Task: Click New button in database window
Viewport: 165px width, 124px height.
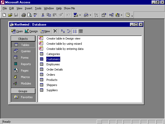Action: click(x=45, y=31)
